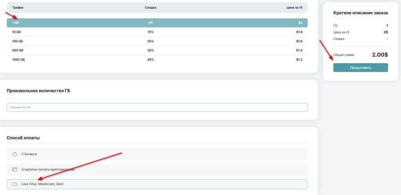Select the 500 GB plan label
Image resolution: width=401 pixels, height=195 pixels.
coord(17,50)
